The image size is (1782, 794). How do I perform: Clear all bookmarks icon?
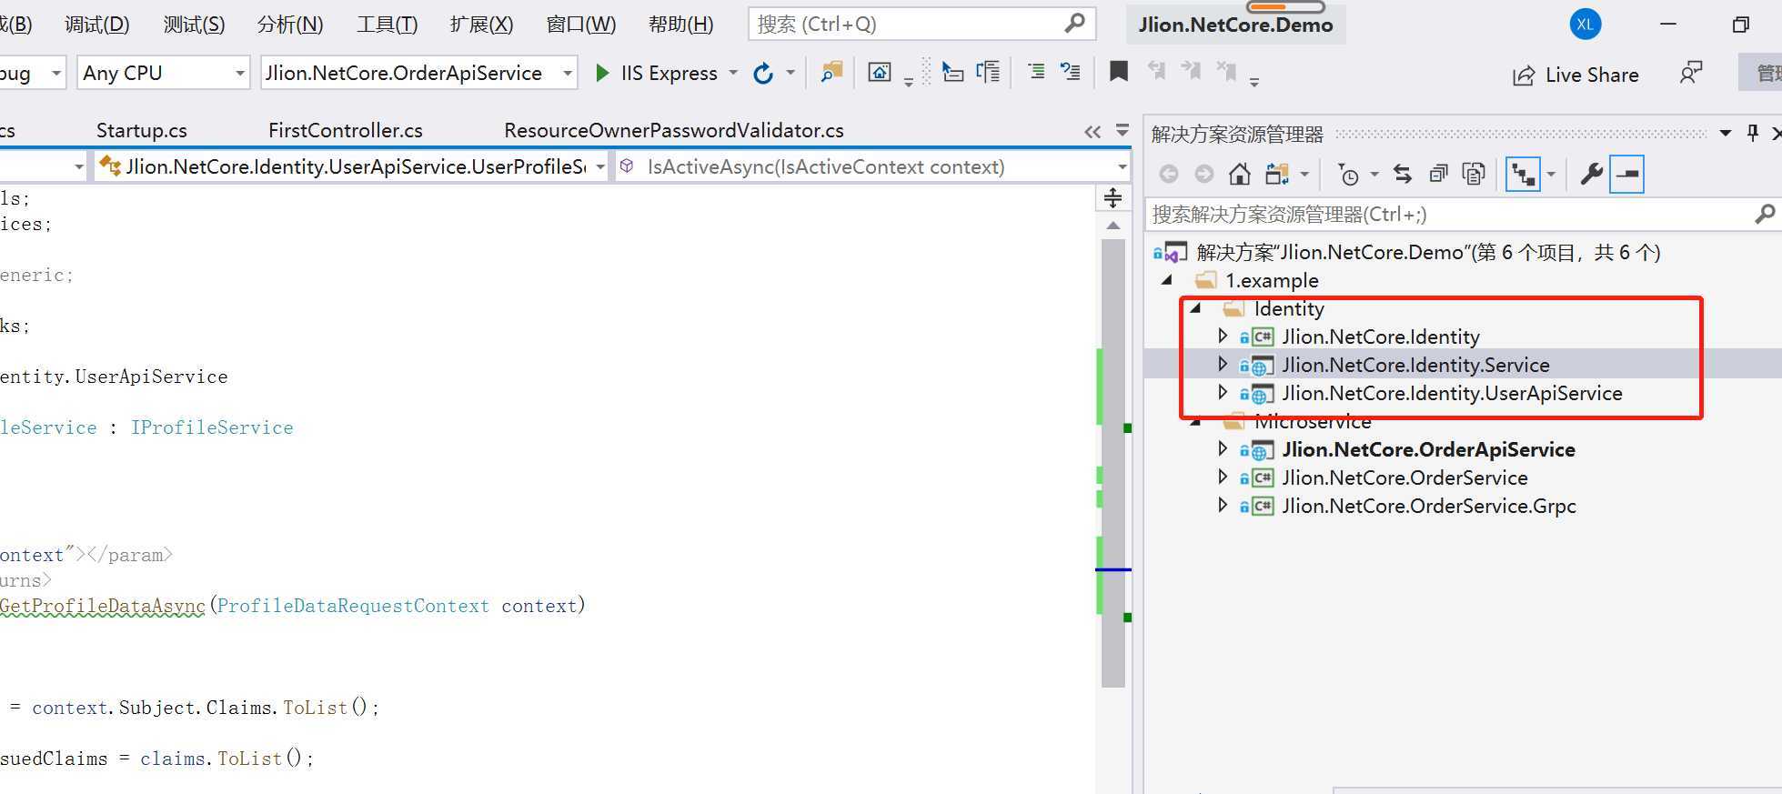(x=1226, y=71)
